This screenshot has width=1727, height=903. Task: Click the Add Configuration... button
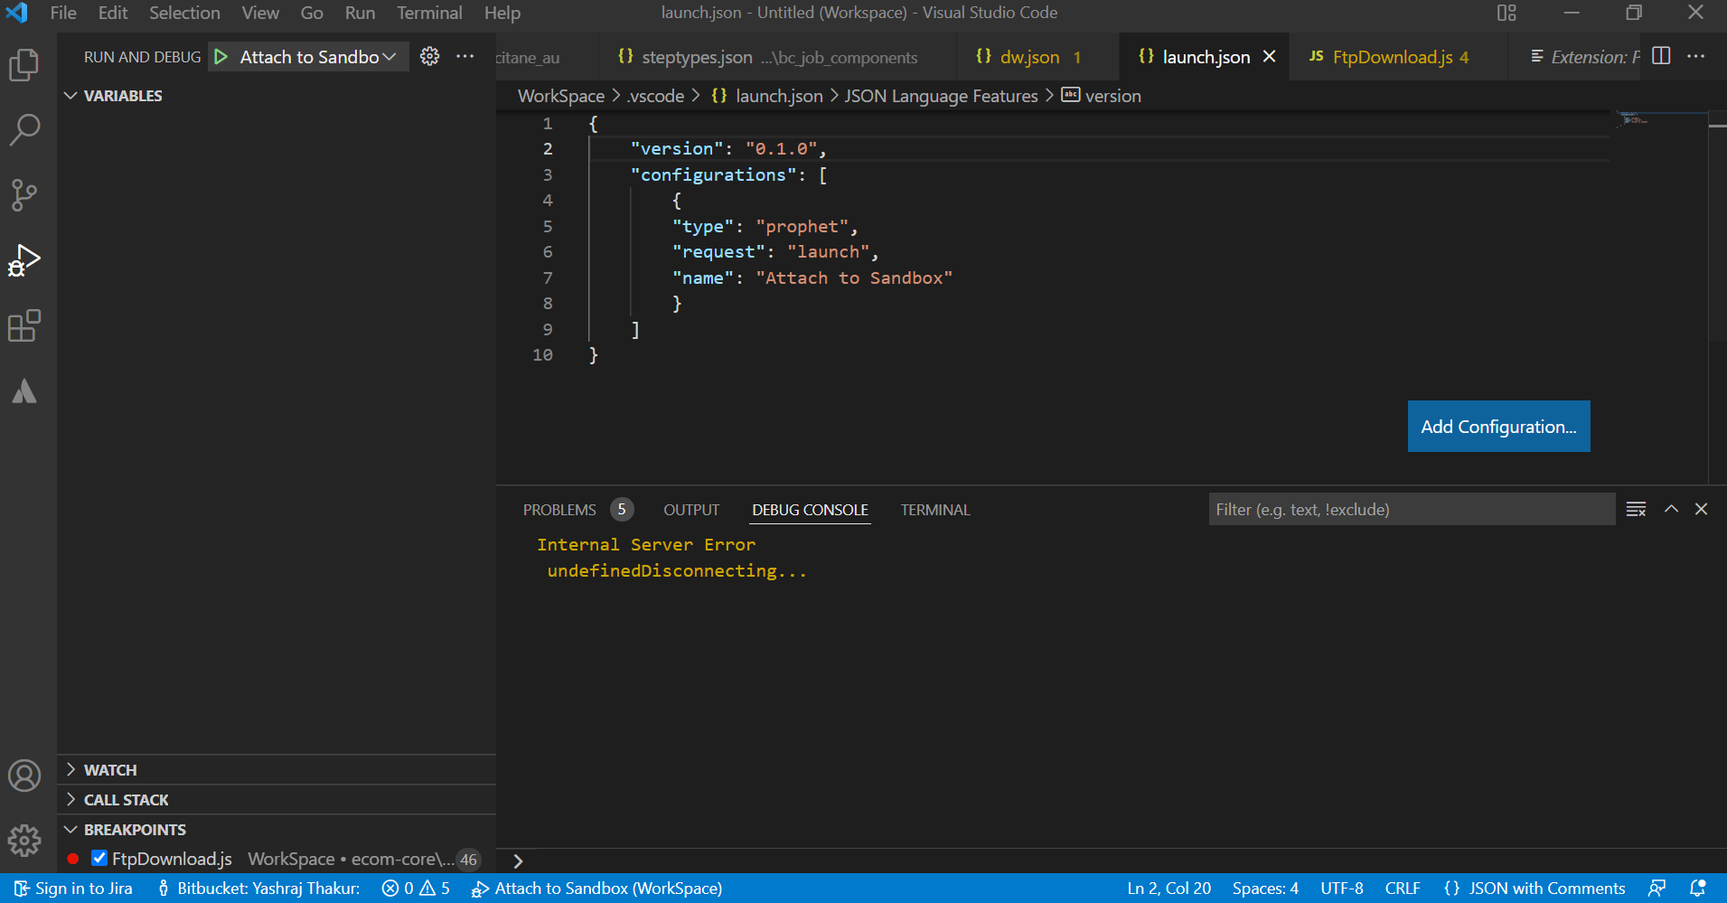click(x=1498, y=427)
